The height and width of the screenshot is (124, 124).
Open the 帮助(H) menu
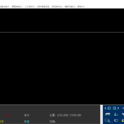point(81,7)
